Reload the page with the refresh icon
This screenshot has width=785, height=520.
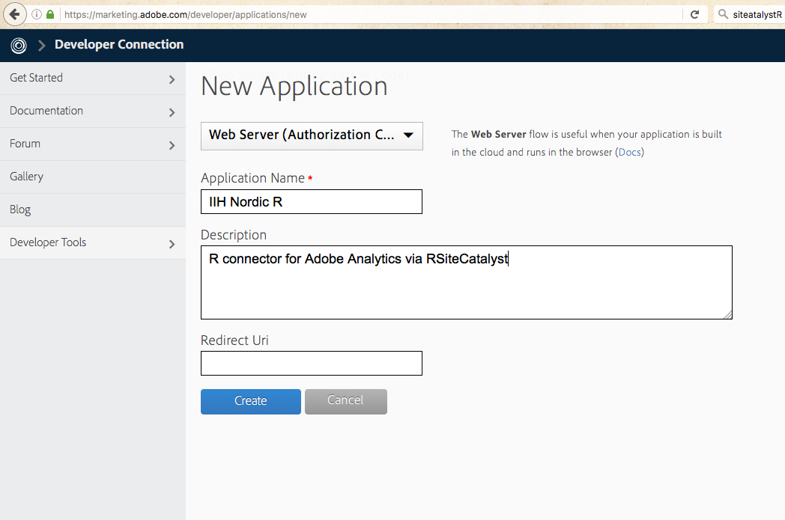694,14
